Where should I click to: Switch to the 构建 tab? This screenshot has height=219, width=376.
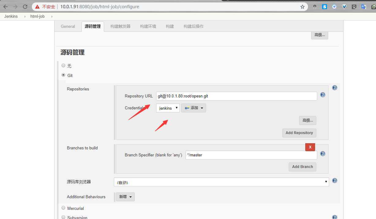coord(170,26)
